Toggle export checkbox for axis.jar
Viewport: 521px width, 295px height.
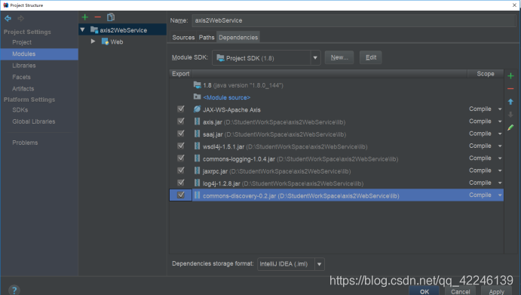[x=181, y=121]
